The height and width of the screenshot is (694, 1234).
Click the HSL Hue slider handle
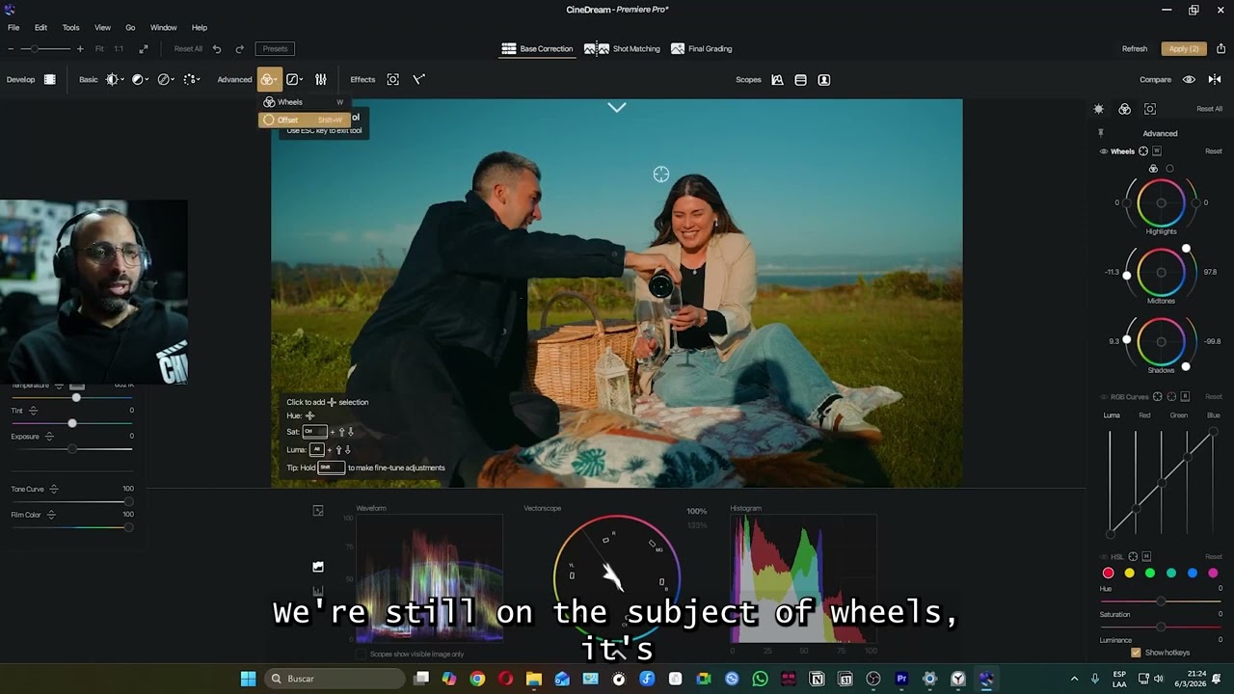[x=1161, y=601]
